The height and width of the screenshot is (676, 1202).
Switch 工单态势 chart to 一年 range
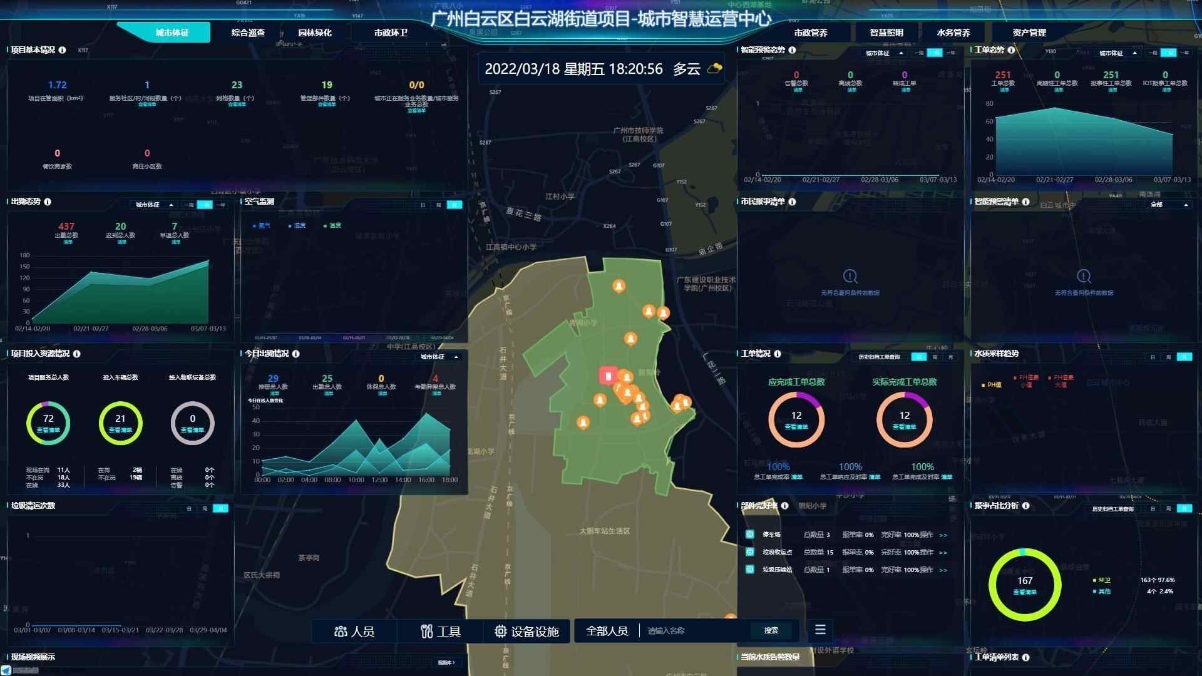[x=1184, y=53]
